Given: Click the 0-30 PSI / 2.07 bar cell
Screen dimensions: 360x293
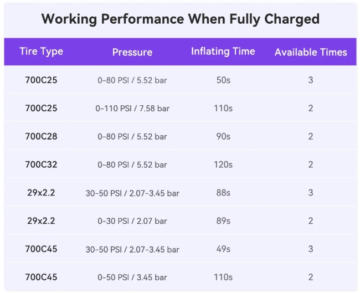Looking at the screenshot, I should pos(132,221).
